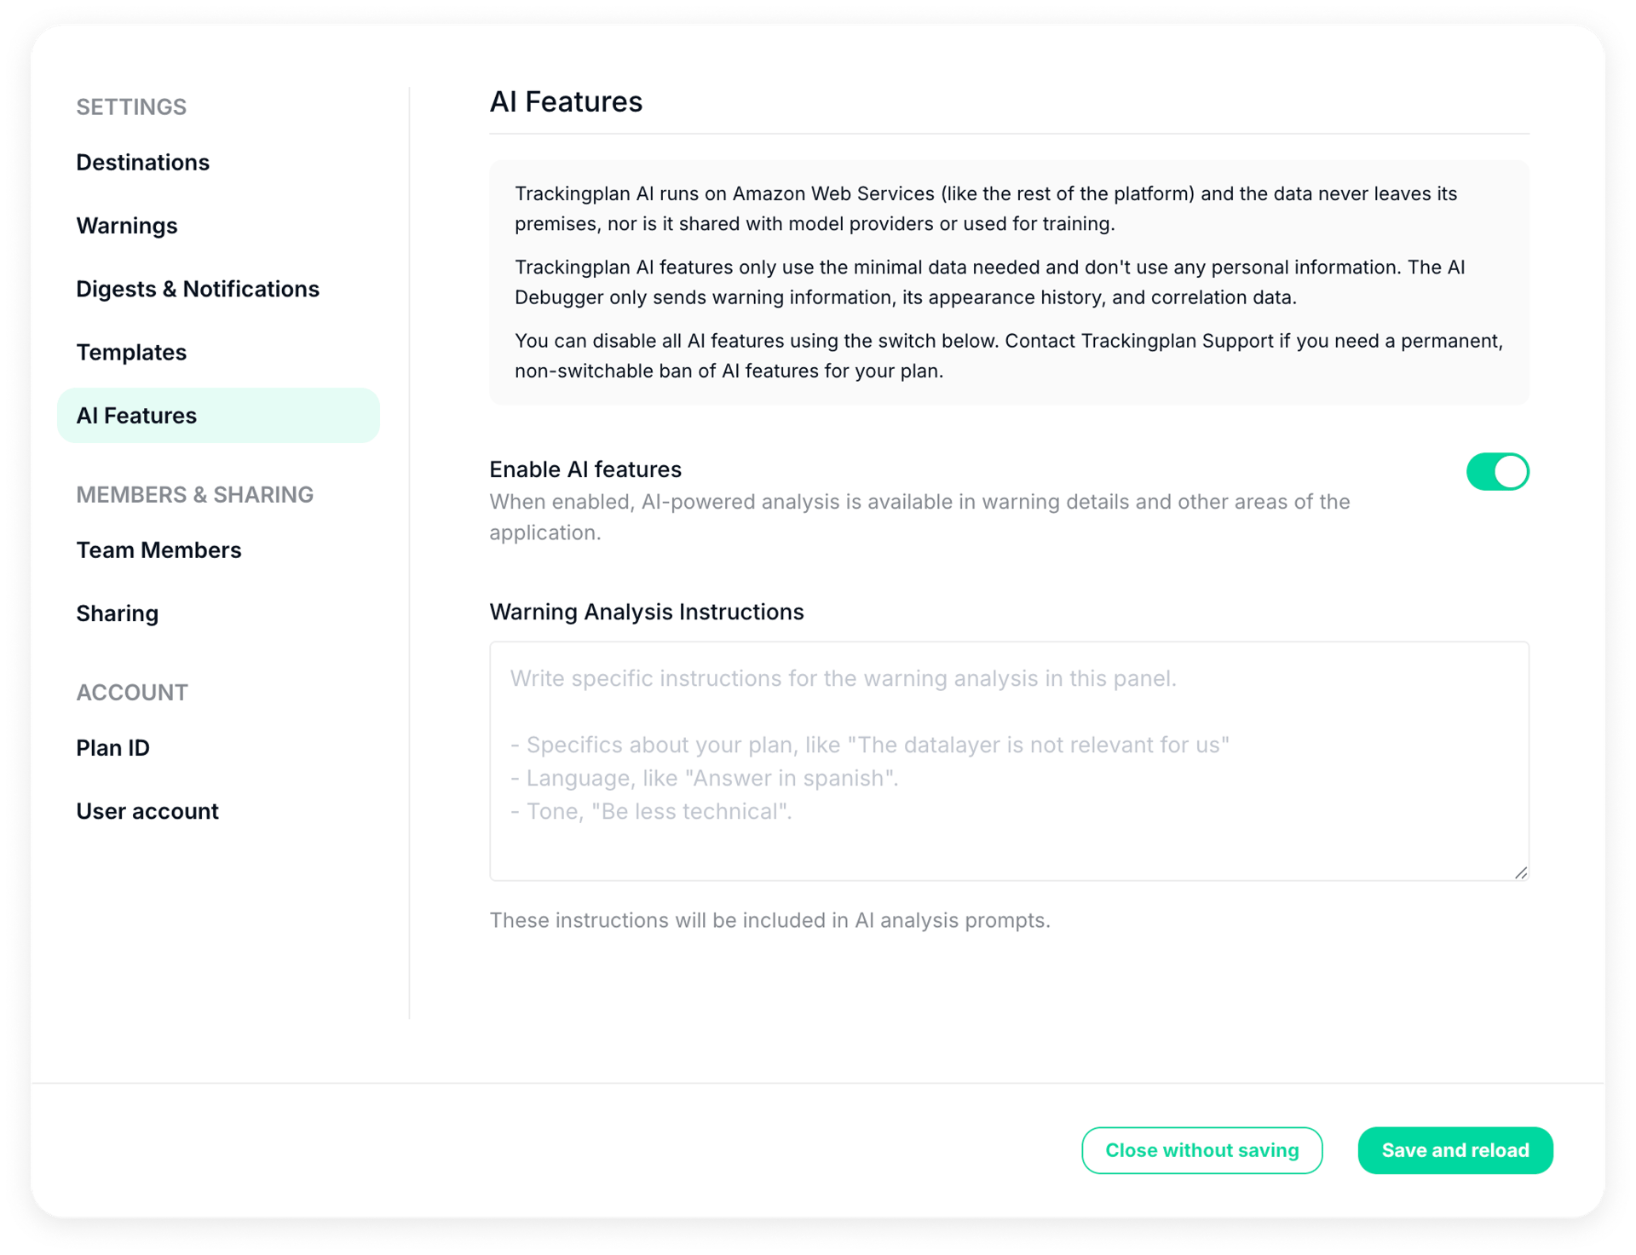
Task: Click the Trackingplan AI info notice box
Action: (1009, 282)
